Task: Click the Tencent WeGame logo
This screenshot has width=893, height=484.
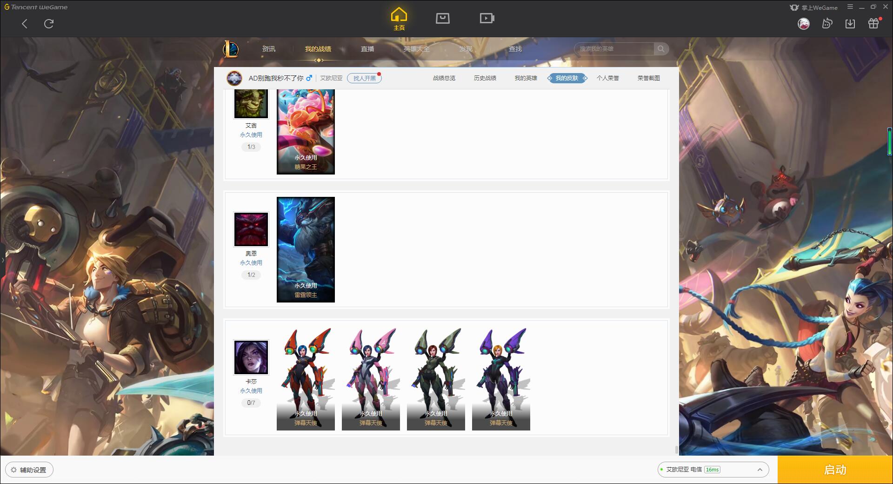Action: click(x=36, y=7)
